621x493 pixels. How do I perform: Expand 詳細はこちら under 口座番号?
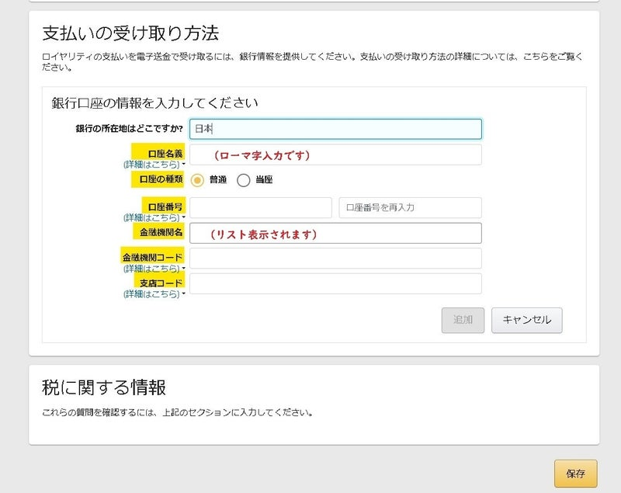154,217
